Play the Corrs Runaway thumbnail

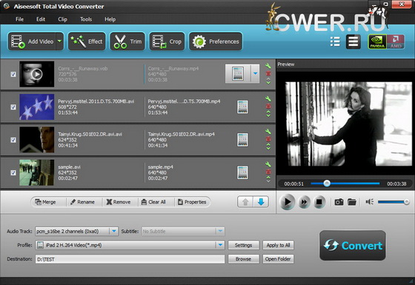point(37,74)
